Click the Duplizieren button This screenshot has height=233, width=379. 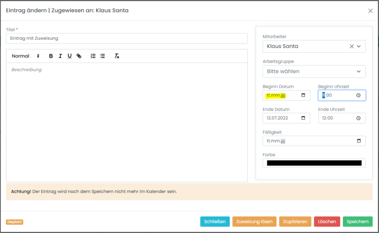(x=295, y=221)
